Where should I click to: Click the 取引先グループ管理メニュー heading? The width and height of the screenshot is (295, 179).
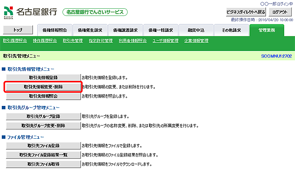coord(33,108)
